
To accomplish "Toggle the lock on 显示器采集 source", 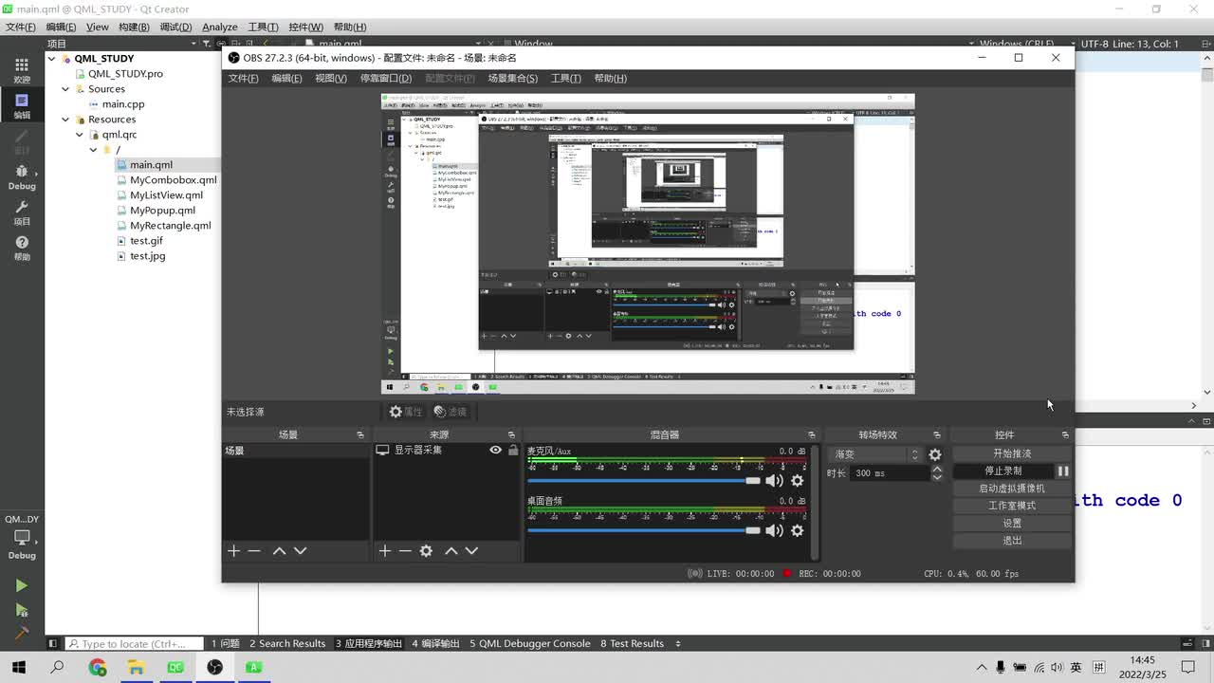I will click(x=513, y=450).
